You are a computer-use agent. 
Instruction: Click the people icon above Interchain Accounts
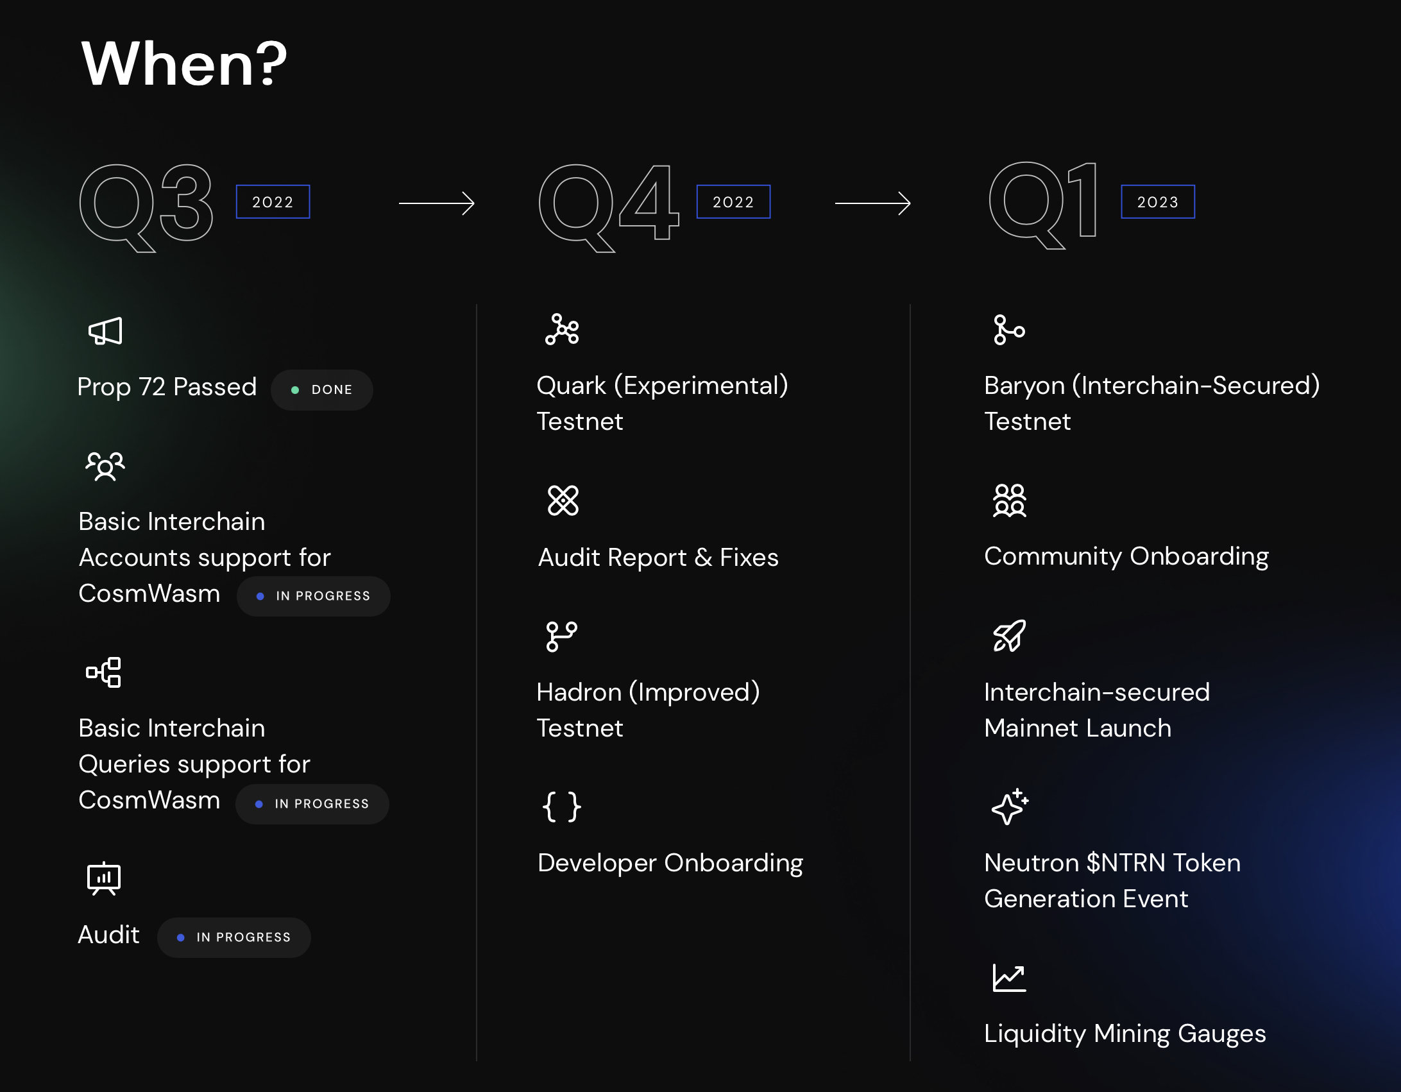[105, 466]
